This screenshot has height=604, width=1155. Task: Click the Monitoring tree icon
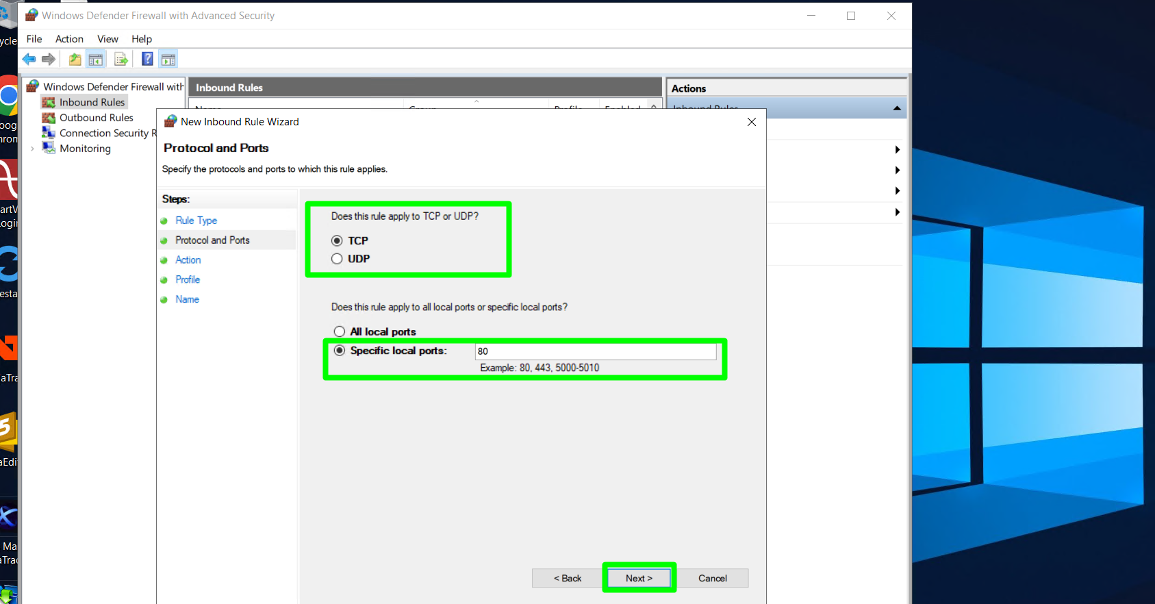click(49, 148)
